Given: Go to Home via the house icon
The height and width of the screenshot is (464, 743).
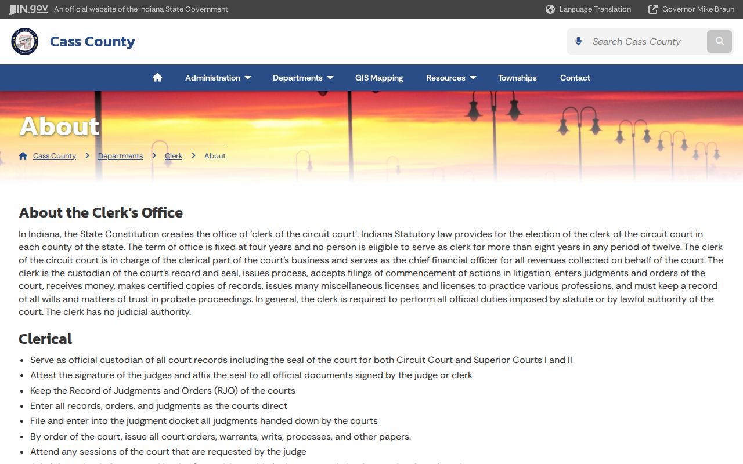Looking at the screenshot, I should [x=157, y=78].
